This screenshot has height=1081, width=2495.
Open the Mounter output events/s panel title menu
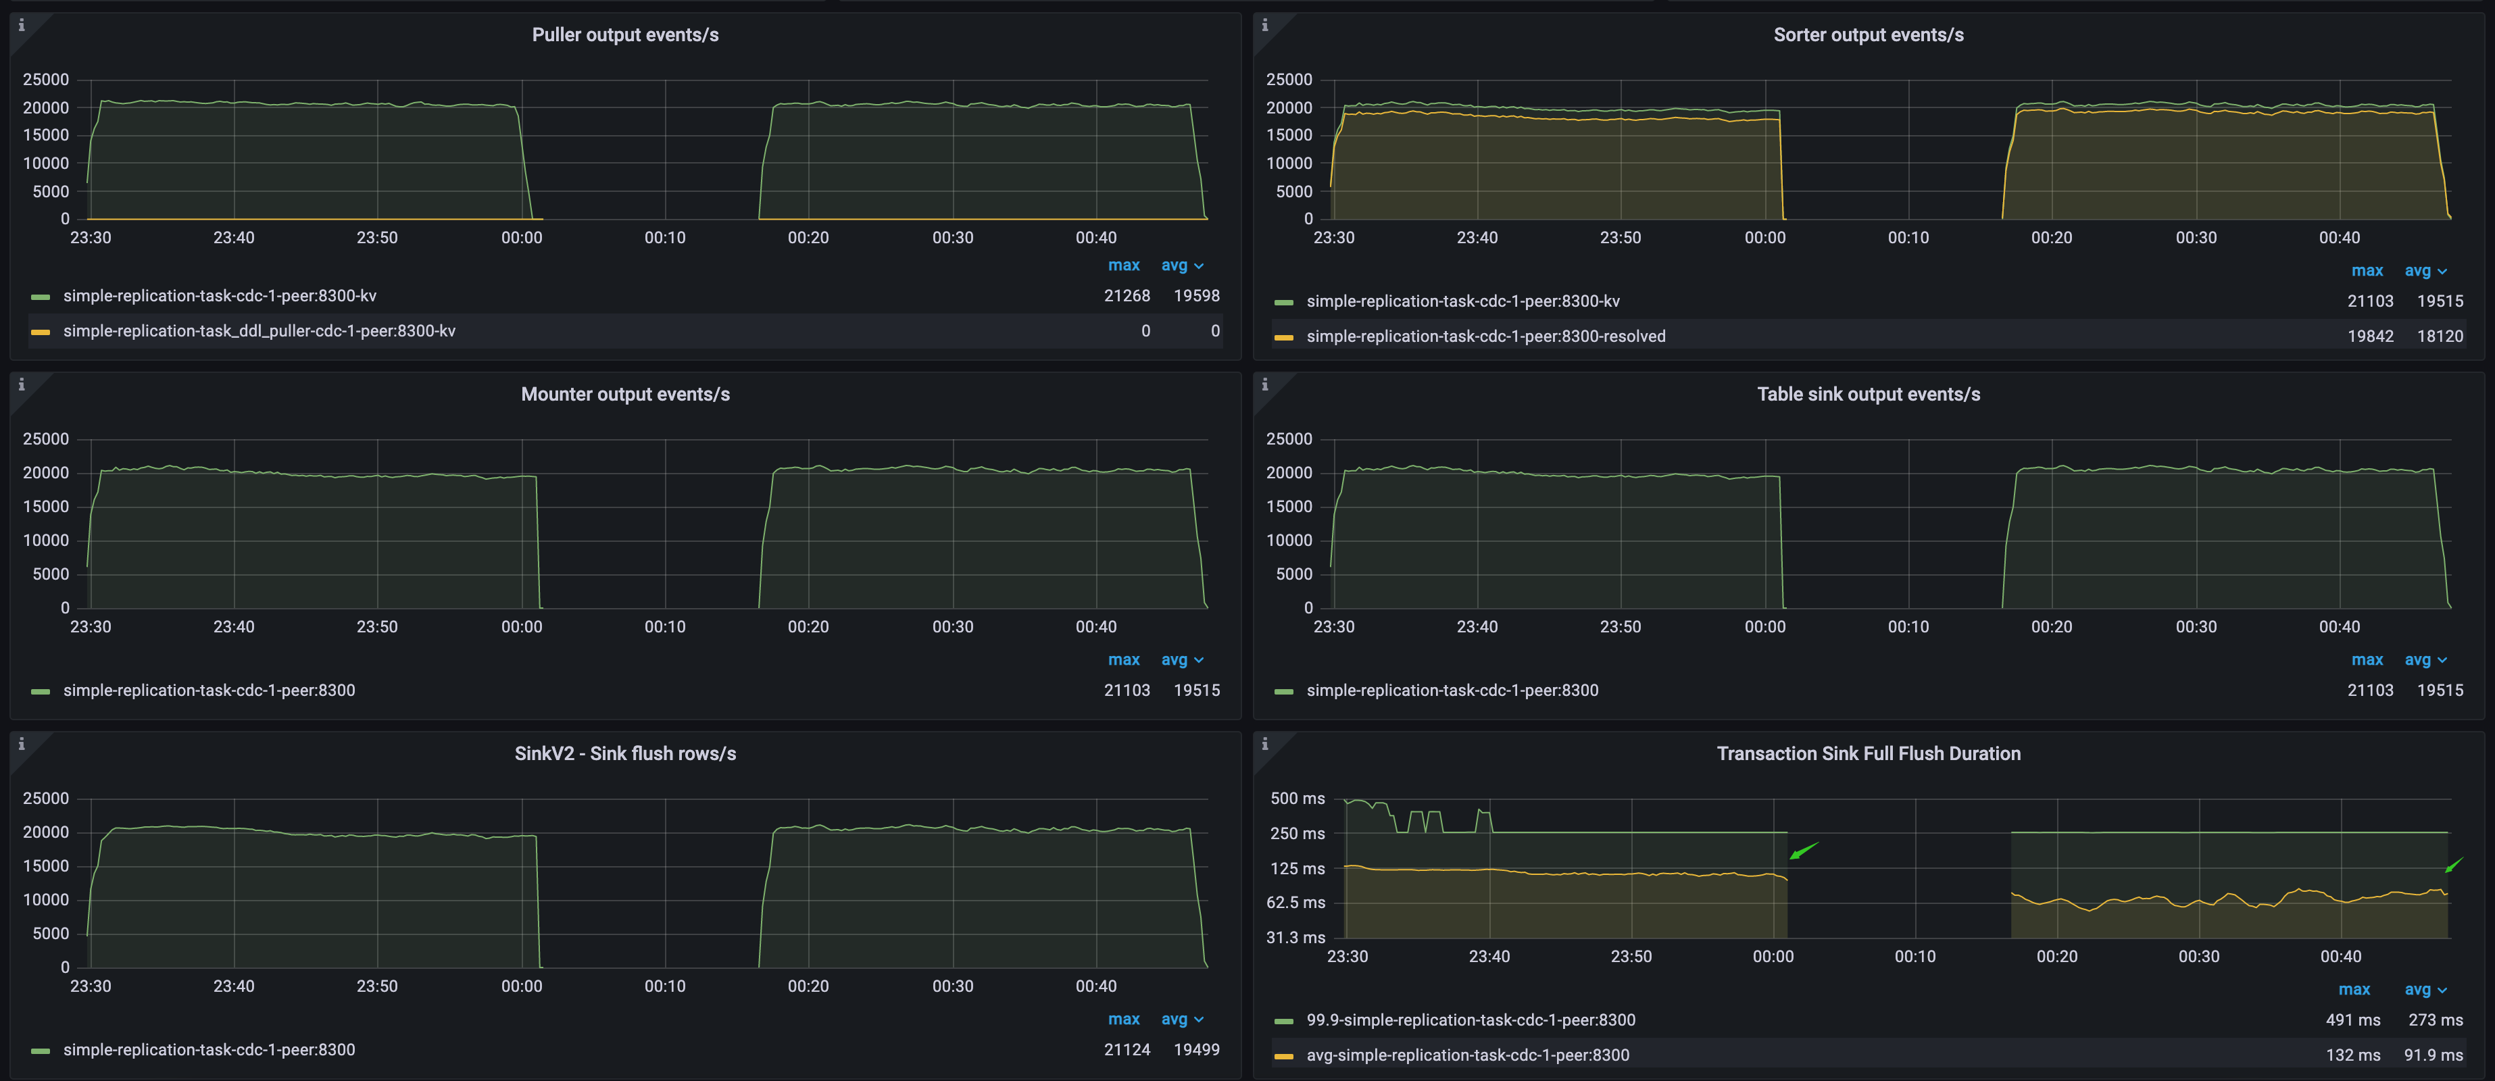pos(624,393)
